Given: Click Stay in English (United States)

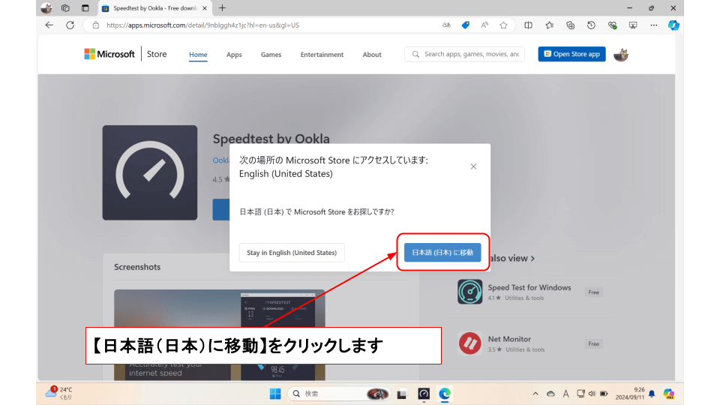Looking at the screenshot, I should click(292, 253).
